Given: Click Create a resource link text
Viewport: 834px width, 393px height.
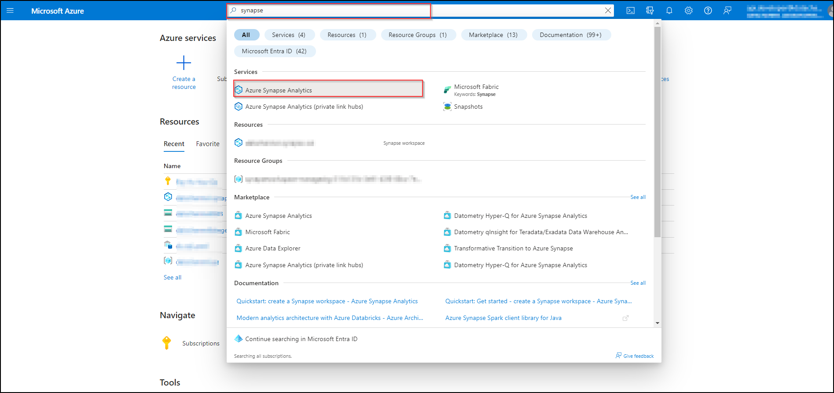Looking at the screenshot, I should pyautogui.click(x=184, y=83).
